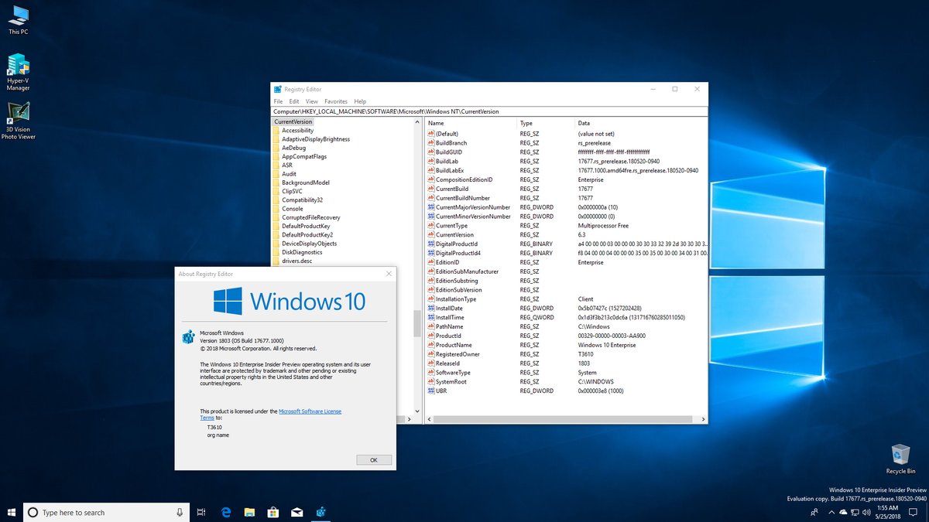Open Task View from the taskbar

pyautogui.click(x=201, y=512)
